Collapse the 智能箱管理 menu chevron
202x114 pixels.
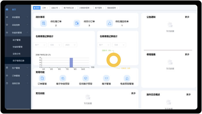tap(27, 32)
